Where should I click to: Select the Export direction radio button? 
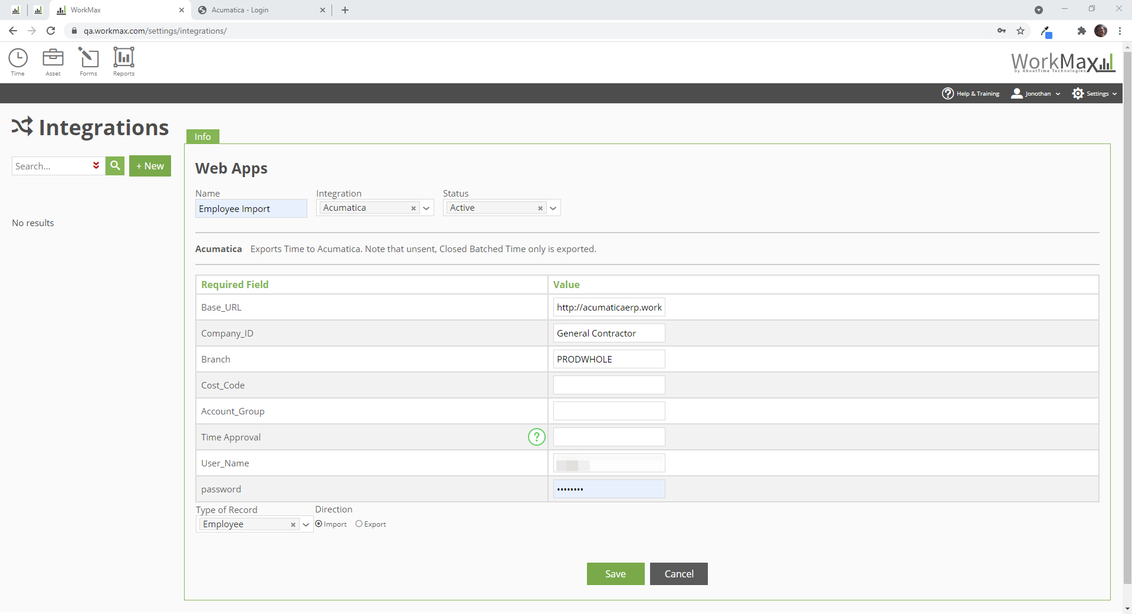click(x=359, y=524)
